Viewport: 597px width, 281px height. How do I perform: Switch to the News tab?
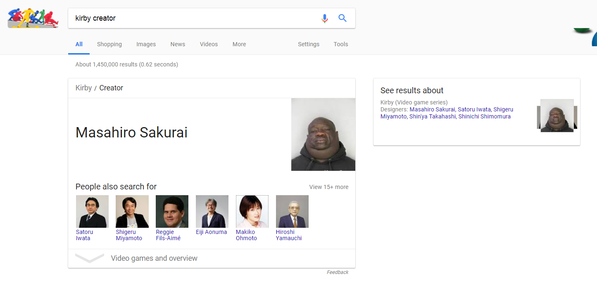178,44
